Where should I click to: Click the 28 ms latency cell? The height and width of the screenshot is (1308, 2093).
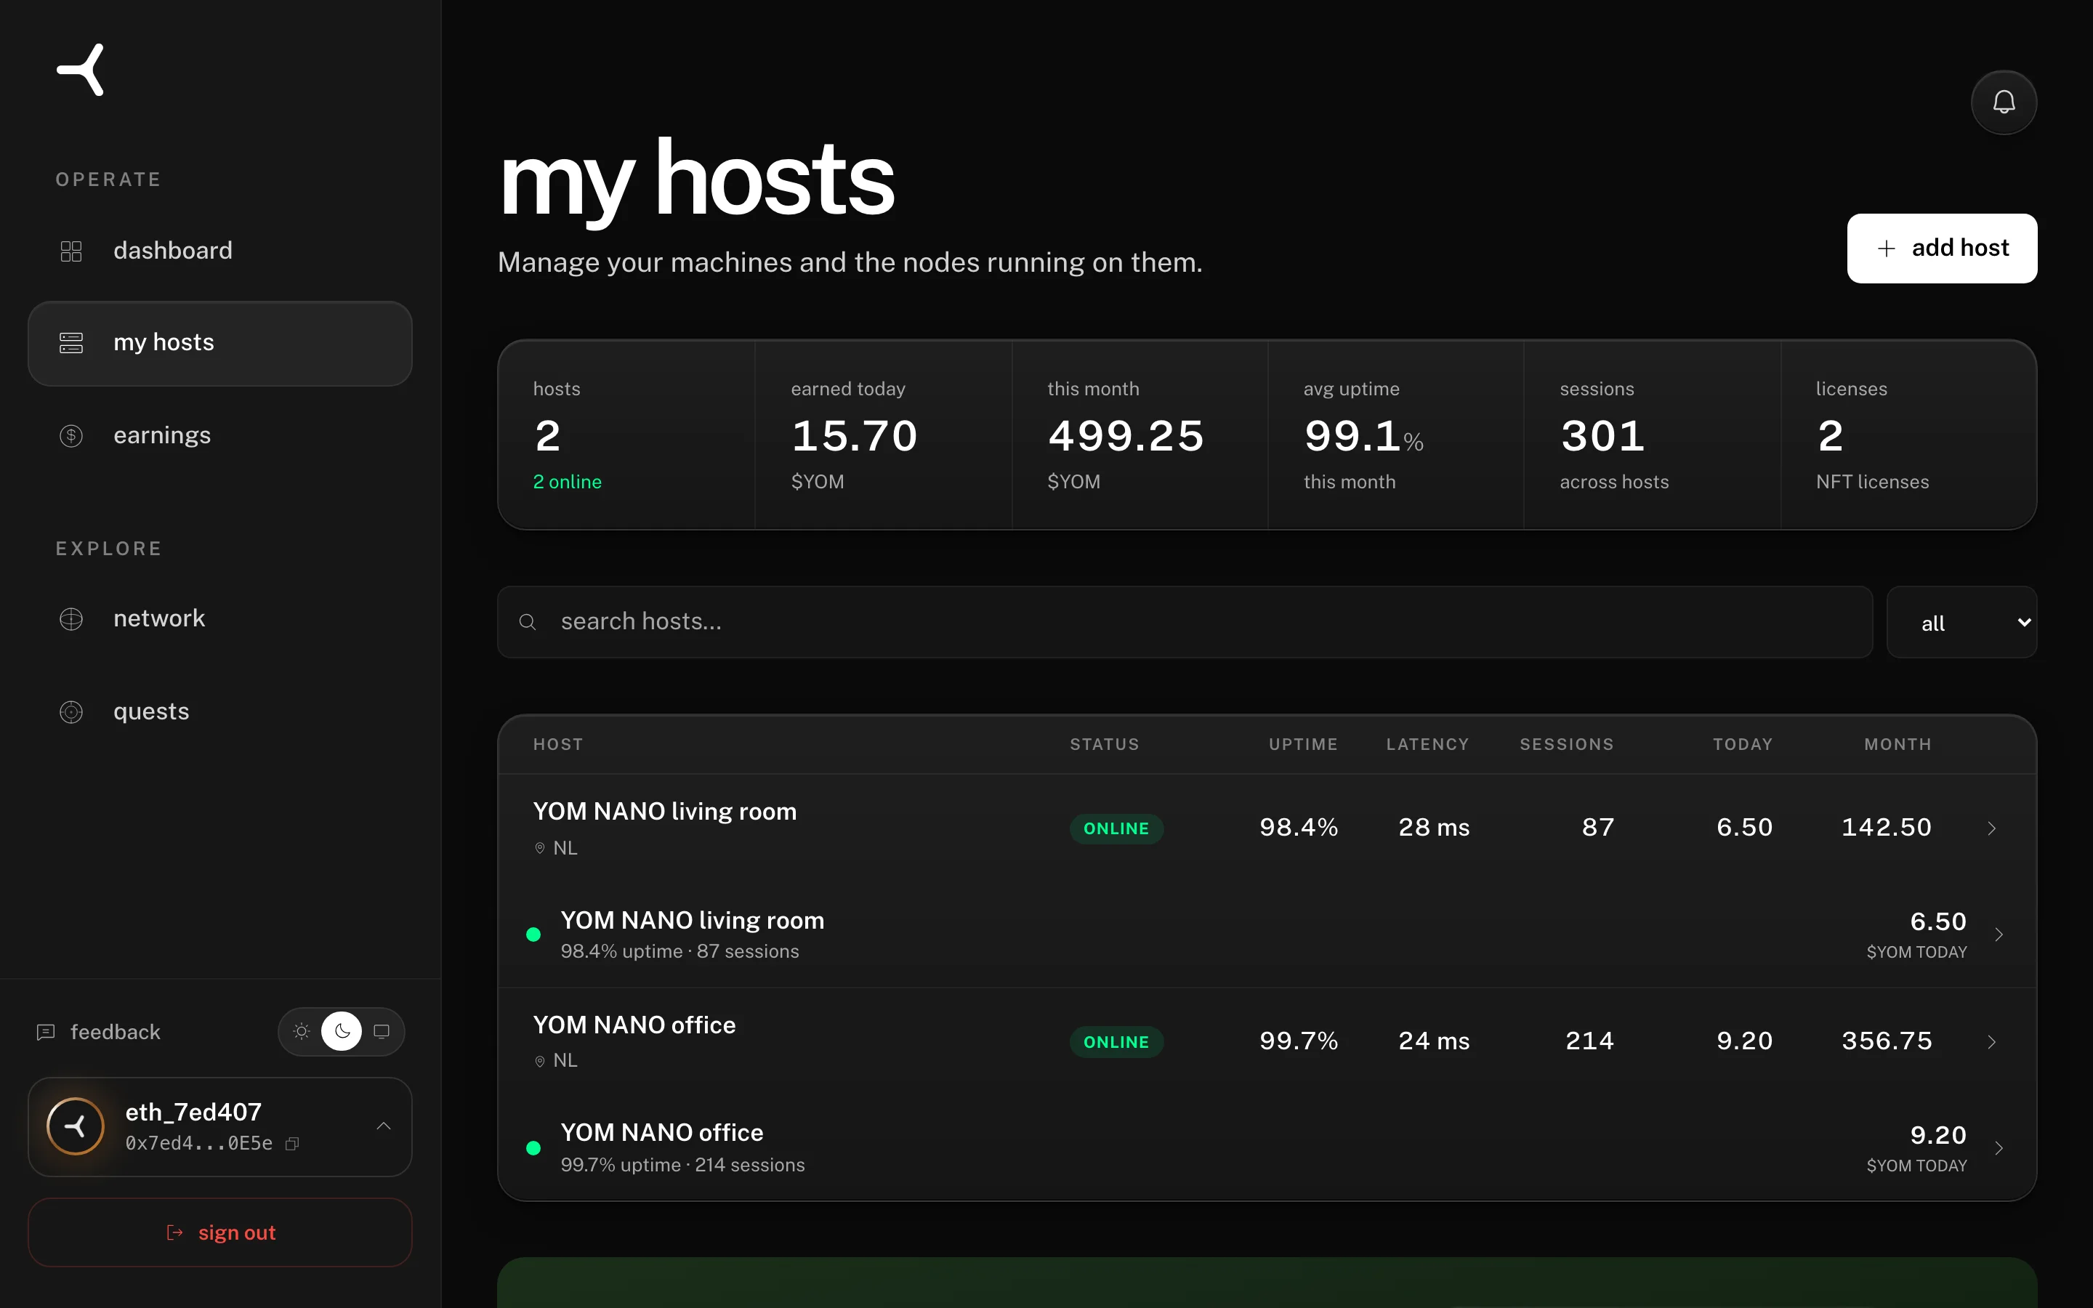click(x=1434, y=828)
